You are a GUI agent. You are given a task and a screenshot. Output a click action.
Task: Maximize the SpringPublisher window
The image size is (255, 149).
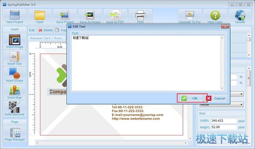[x=240, y=4]
